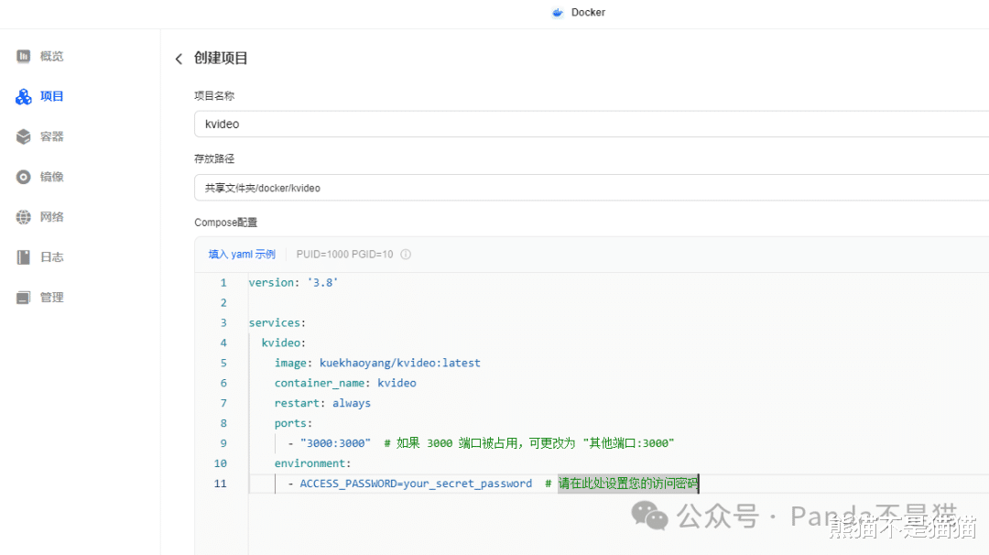Image resolution: width=989 pixels, height=555 pixels.
Task: Open the 概览 menu item
Action: tap(51, 56)
